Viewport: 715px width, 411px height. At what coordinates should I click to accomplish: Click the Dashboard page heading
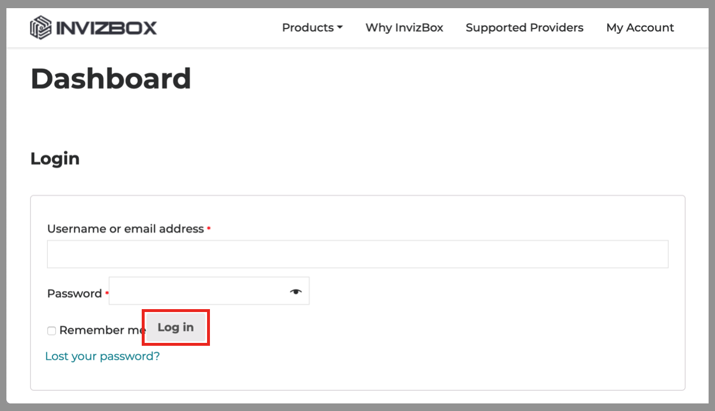(x=111, y=79)
